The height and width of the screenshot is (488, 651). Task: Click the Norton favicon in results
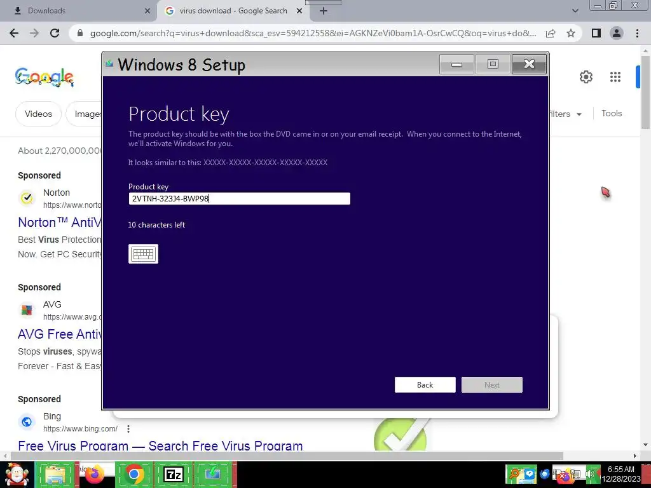[27, 198]
